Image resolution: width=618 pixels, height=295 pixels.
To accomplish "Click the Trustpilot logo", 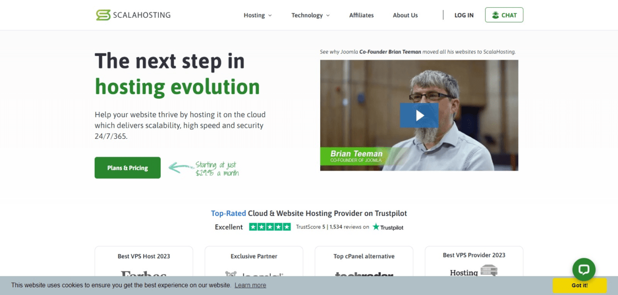I will [388, 227].
